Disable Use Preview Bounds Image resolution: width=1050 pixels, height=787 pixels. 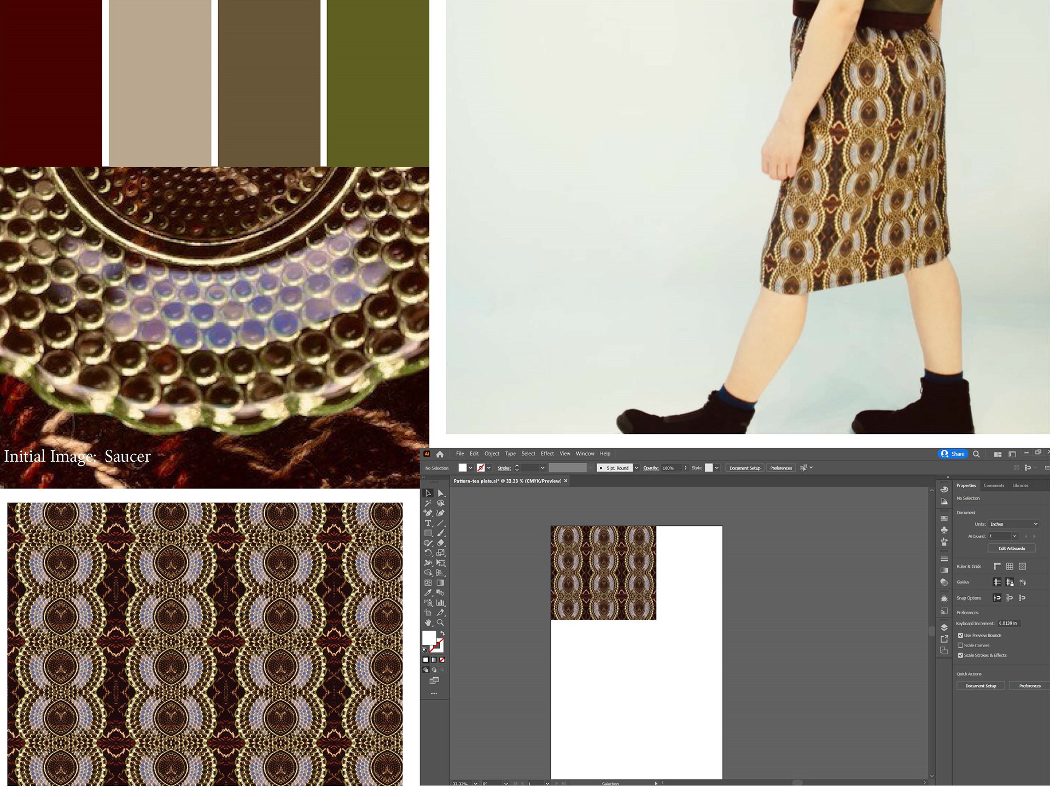tap(960, 635)
